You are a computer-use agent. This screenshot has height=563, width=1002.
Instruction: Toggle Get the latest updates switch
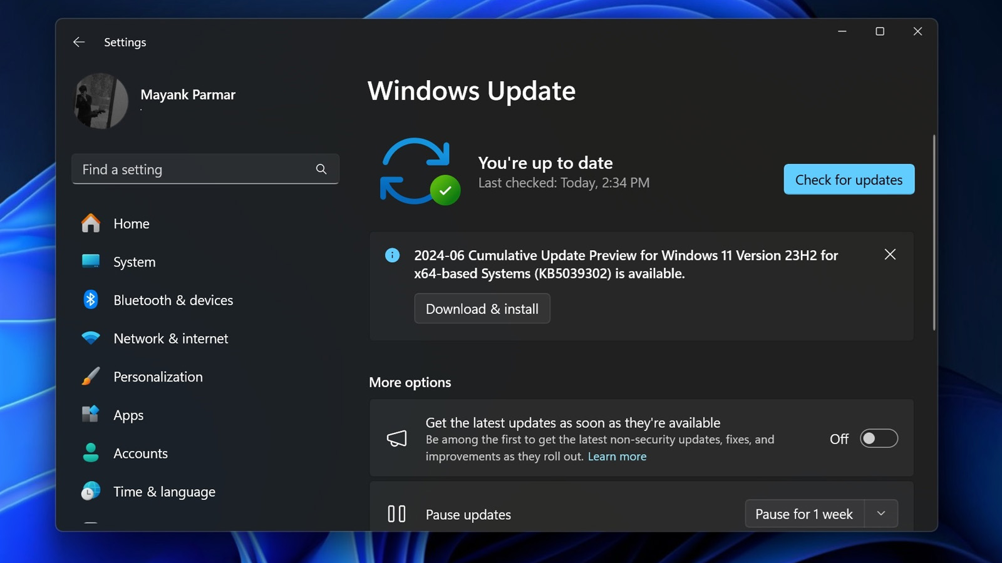tap(879, 439)
